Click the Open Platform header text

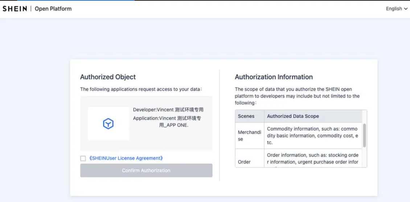(x=53, y=9)
